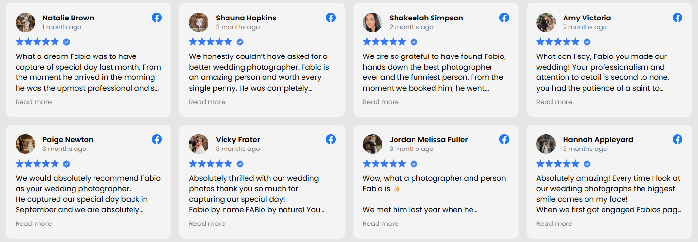698x242 pixels.
Task: Click Facebook icon on Shauna Hopkins' review
Action: [331, 18]
